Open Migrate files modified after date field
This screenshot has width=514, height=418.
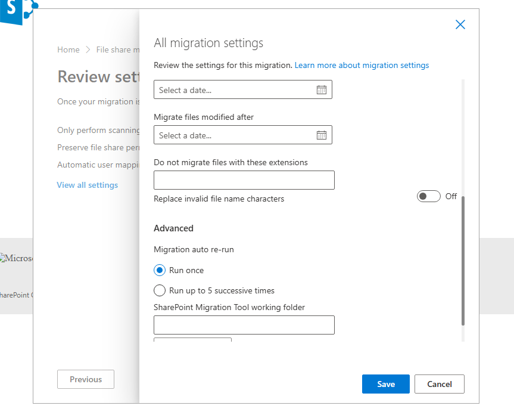click(235, 135)
